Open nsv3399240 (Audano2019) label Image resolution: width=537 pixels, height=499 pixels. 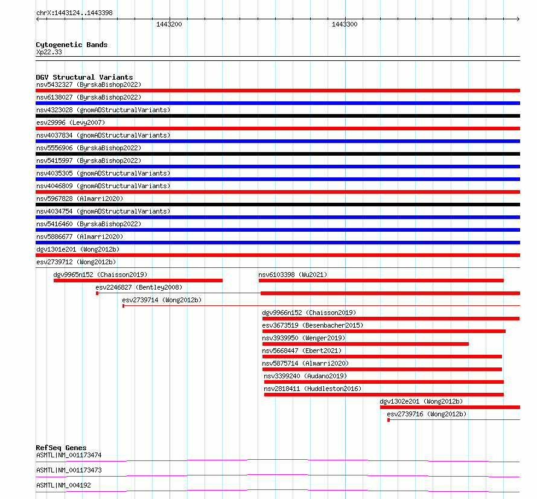pyautogui.click(x=305, y=376)
